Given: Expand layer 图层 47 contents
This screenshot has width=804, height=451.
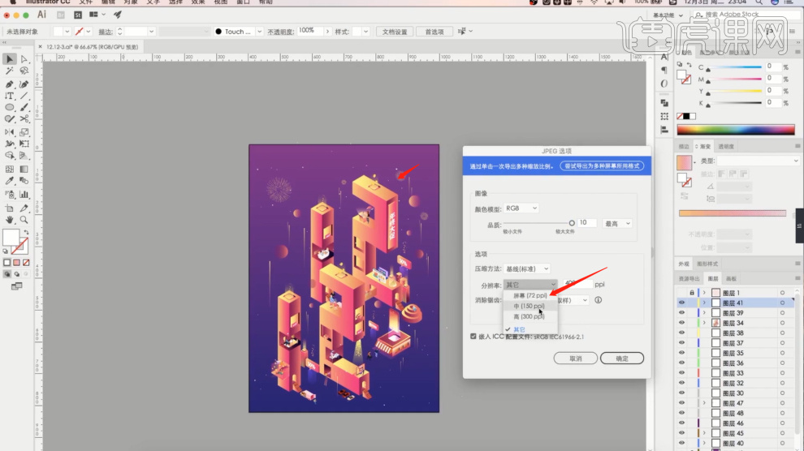Looking at the screenshot, I should 704,403.
